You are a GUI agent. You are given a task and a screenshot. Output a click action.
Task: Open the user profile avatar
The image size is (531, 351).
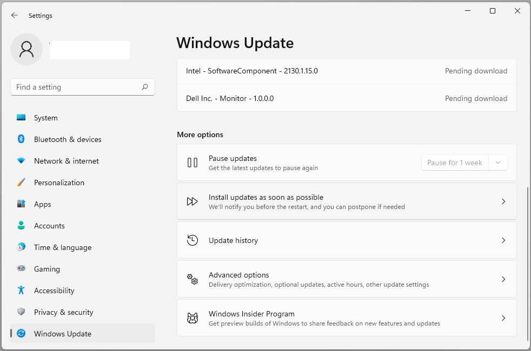point(26,49)
